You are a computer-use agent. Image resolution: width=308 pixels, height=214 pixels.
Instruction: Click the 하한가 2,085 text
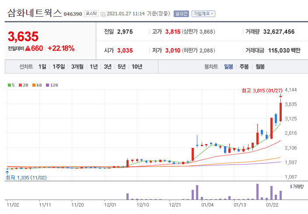tap(198, 51)
